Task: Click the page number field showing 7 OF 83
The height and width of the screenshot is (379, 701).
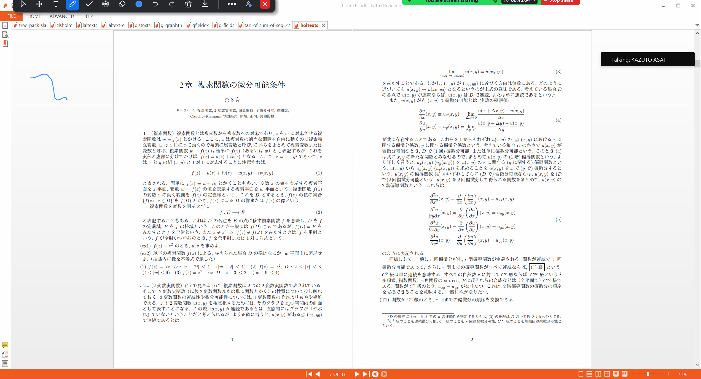Action: coord(337,374)
